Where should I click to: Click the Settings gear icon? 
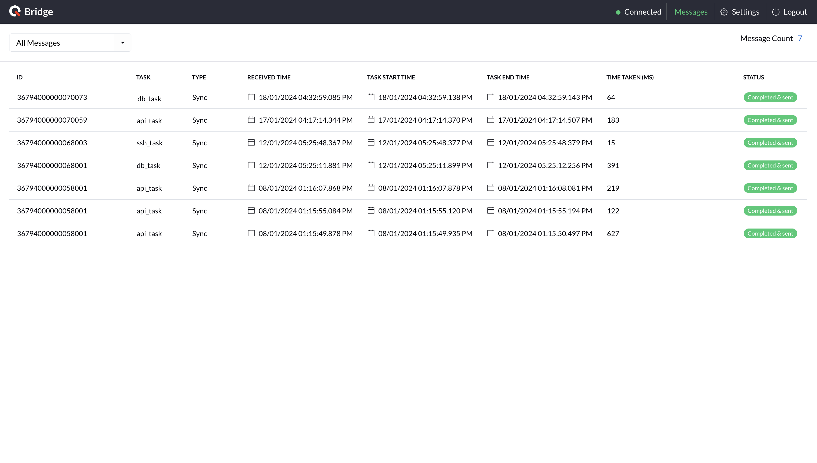(x=724, y=12)
